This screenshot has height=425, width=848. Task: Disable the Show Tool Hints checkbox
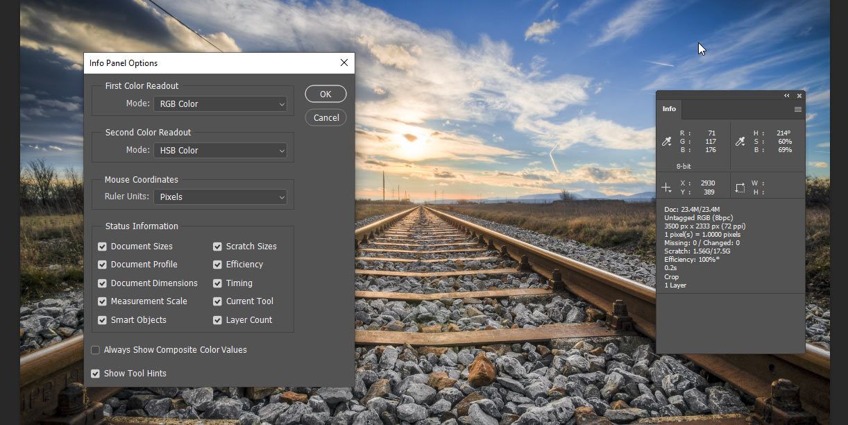[96, 374]
